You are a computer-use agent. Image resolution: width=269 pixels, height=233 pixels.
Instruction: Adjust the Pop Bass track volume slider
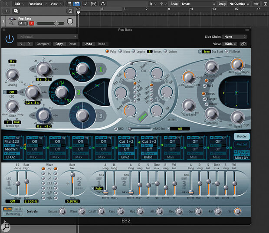click(x=50, y=23)
